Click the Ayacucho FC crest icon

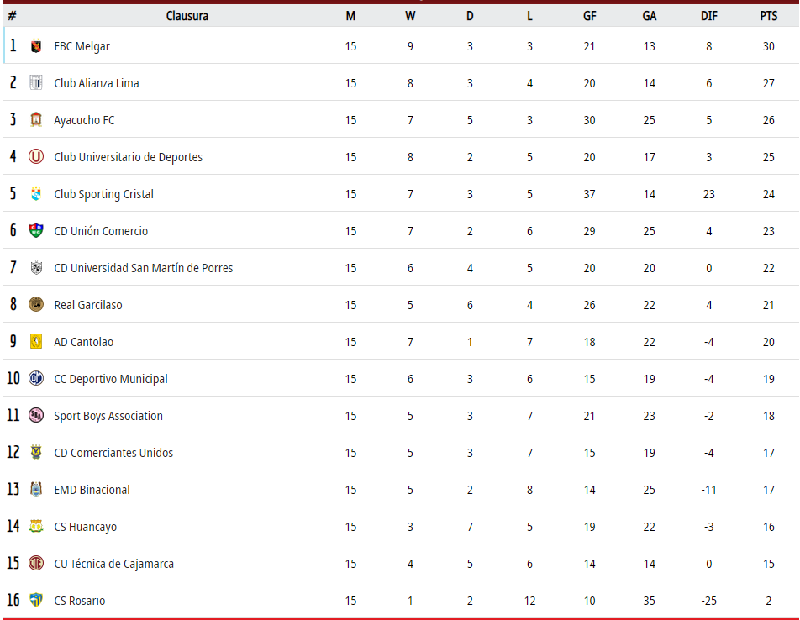pyautogui.click(x=35, y=120)
